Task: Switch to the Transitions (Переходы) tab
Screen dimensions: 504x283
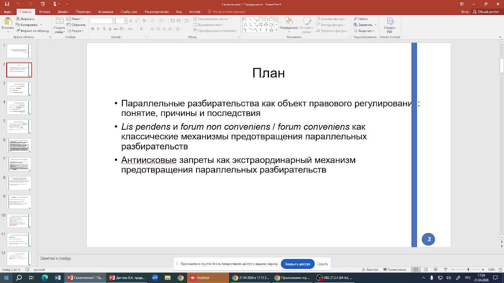Action: [83, 12]
